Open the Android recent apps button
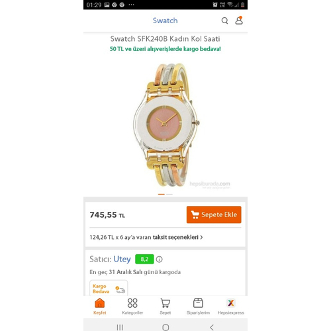The width and height of the screenshot is (331, 331). [x=120, y=327]
